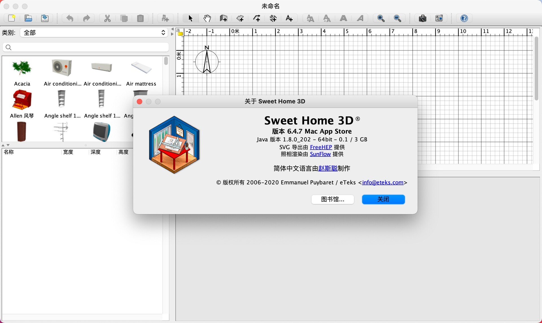Click the 关闭 button in about dialog
The width and height of the screenshot is (542, 323).
click(x=383, y=199)
